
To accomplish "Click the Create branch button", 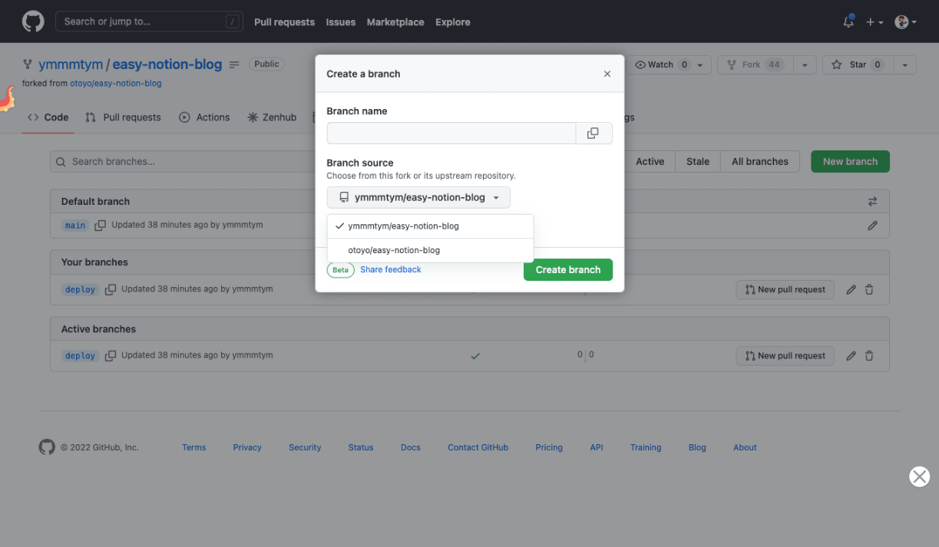I will click(x=567, y=269).
